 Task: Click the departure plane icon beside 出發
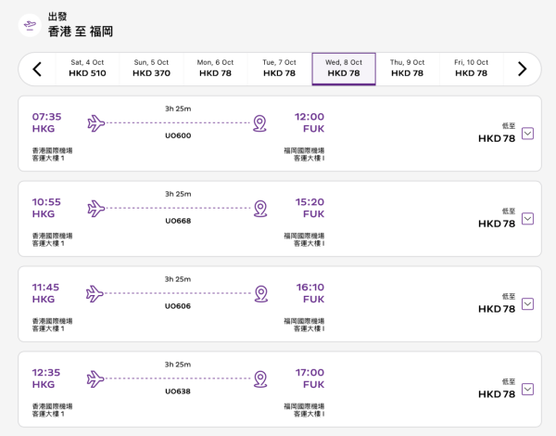(30, 25)
